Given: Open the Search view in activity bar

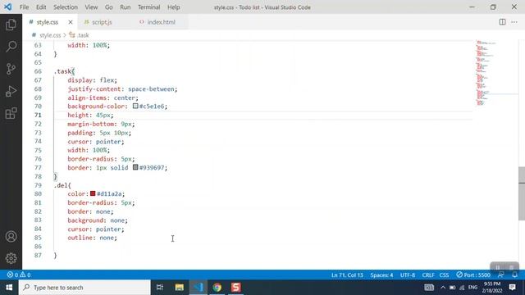Looking at the screenshot, I should (11, 47).
